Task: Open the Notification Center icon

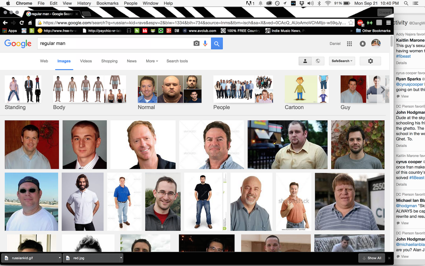Action: coord(416,3)
